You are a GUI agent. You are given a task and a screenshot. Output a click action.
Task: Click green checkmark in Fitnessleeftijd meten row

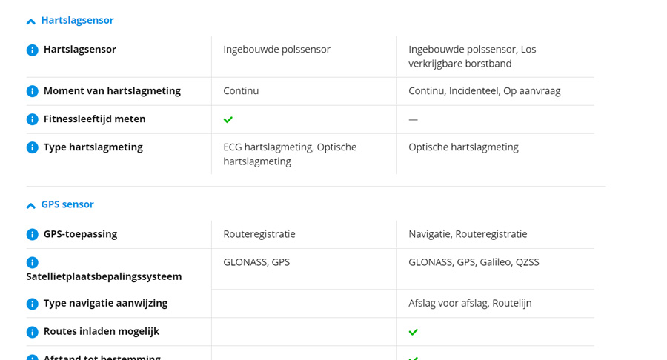pos(228,119)
